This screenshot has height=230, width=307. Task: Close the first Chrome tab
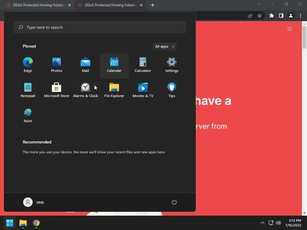tap(70, 5)
